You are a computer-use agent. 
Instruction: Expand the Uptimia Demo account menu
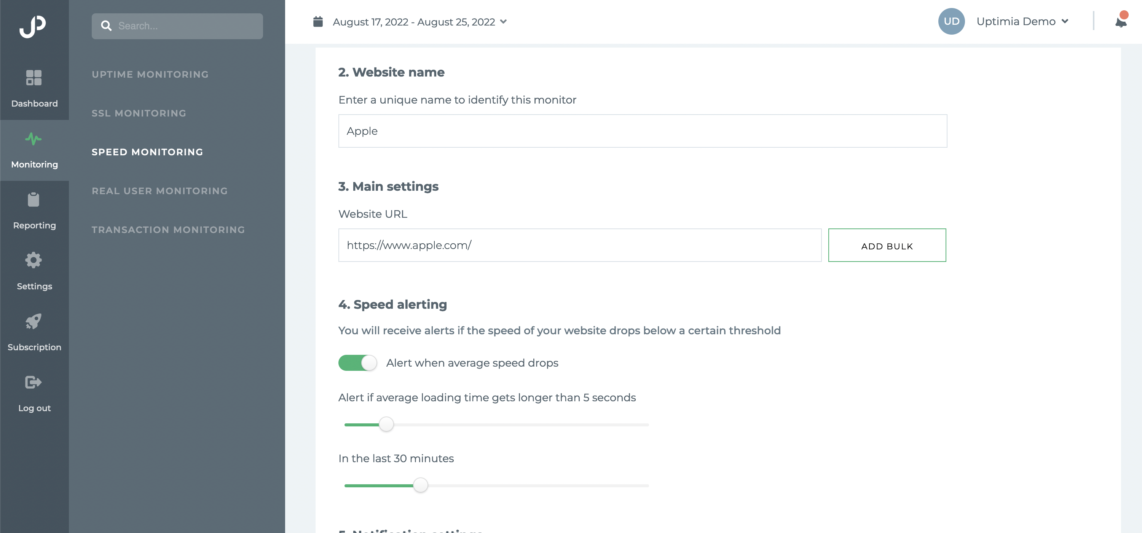tap(1023, 21)
